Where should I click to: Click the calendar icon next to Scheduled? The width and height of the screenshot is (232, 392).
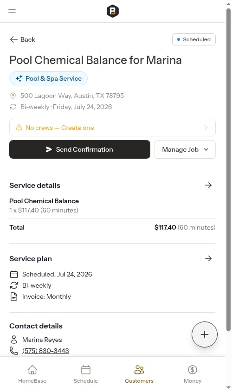pos(14,274)
